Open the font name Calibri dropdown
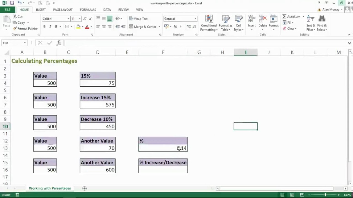Viewport: 353px width, 198px height. 68,19
